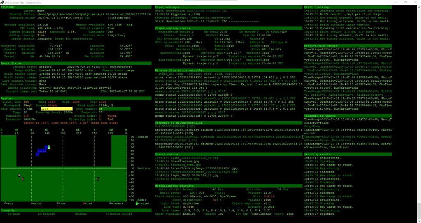Click the '=target' legend symbol
The width and height of the screenshot is (421, 223).
point(136,203)
